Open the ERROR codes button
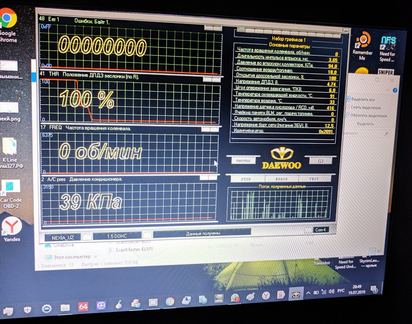Image resolution: width=412 pixels, height=324 pixels. pyautogui.click(x=282, y=179)
